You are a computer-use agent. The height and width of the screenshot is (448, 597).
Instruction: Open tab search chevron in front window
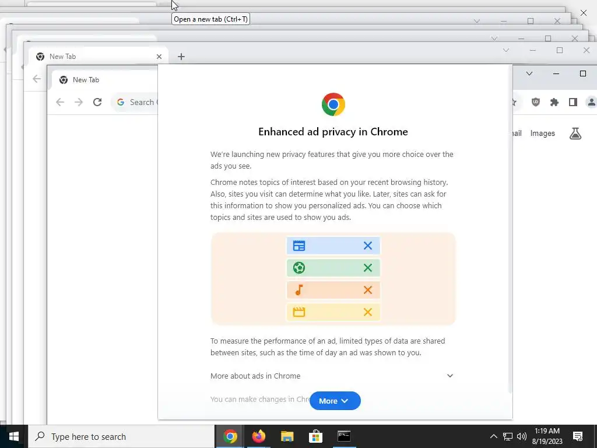(x=529, y=73)
